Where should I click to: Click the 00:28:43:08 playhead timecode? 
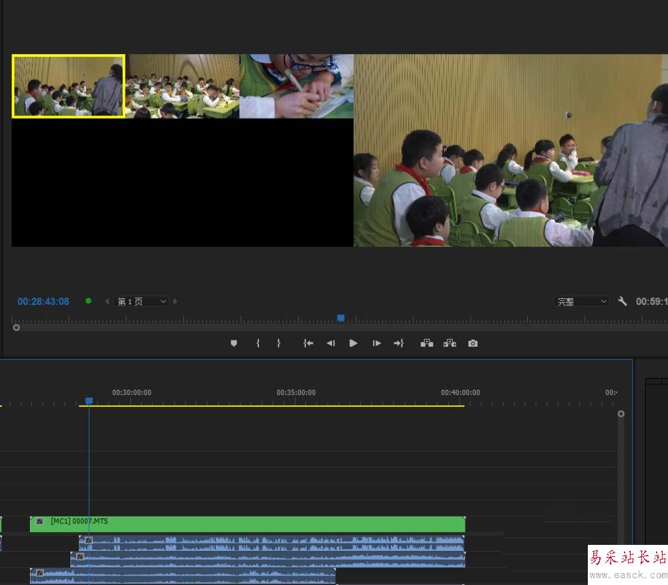coord(43,302)
